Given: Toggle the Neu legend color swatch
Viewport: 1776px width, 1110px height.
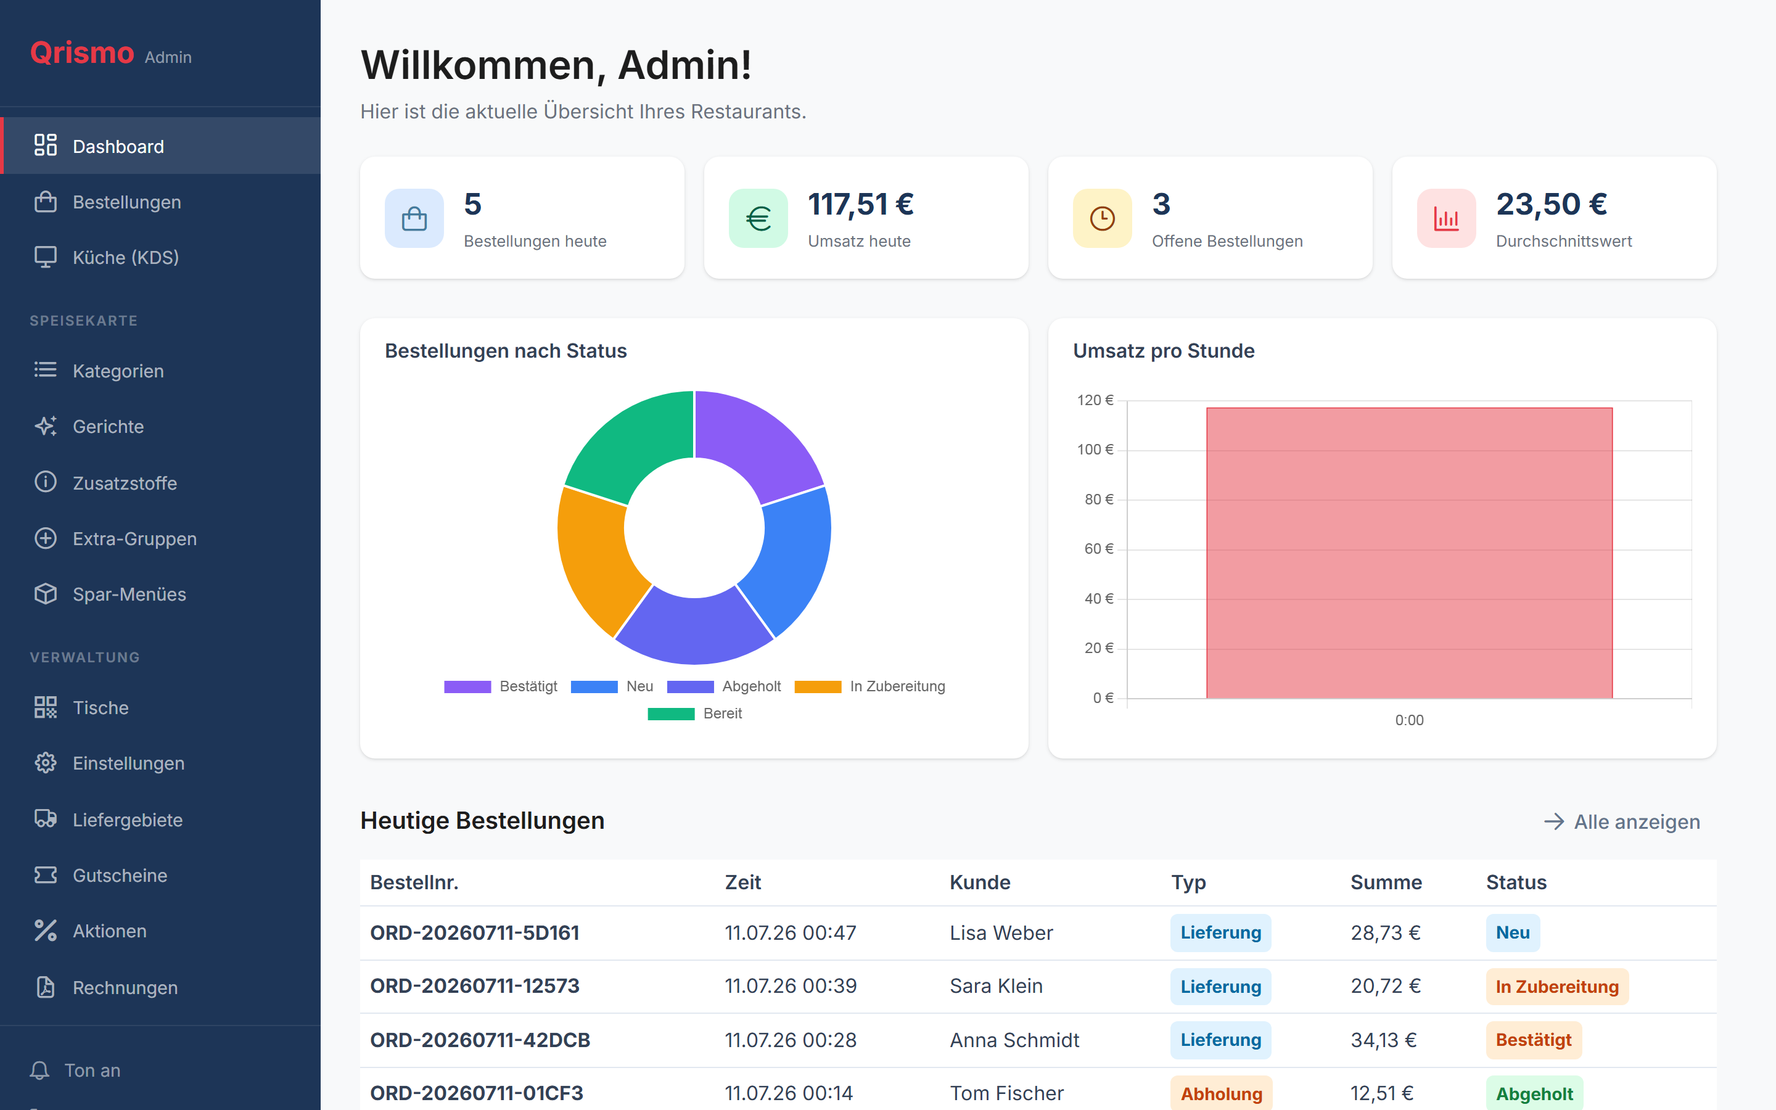Looking at the screenshot, I should click(x=594, y=686).
